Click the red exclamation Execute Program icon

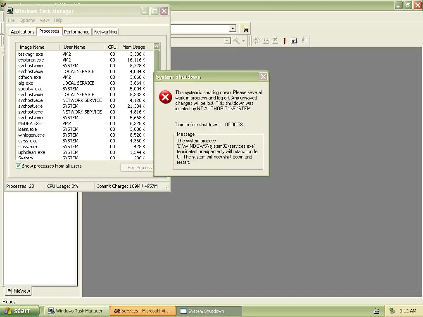pos(284,41)
